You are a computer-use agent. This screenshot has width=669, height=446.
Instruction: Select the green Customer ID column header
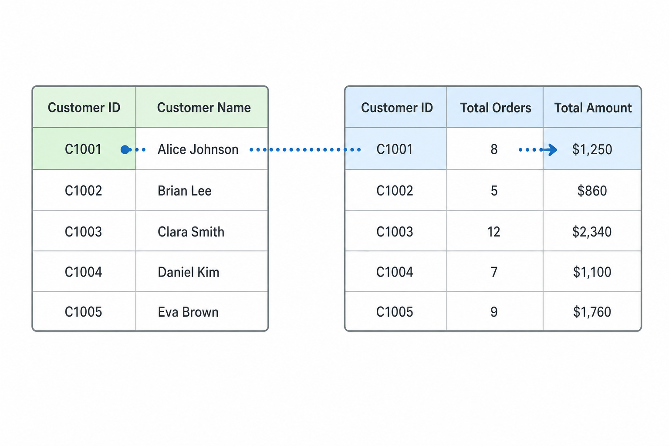[x=84, y=107]
